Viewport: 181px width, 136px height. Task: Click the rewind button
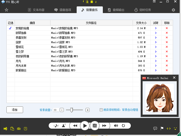click(x=75, y=126)
